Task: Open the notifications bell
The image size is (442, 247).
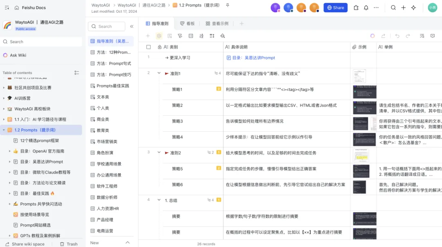Action: (x=366, y=8)
